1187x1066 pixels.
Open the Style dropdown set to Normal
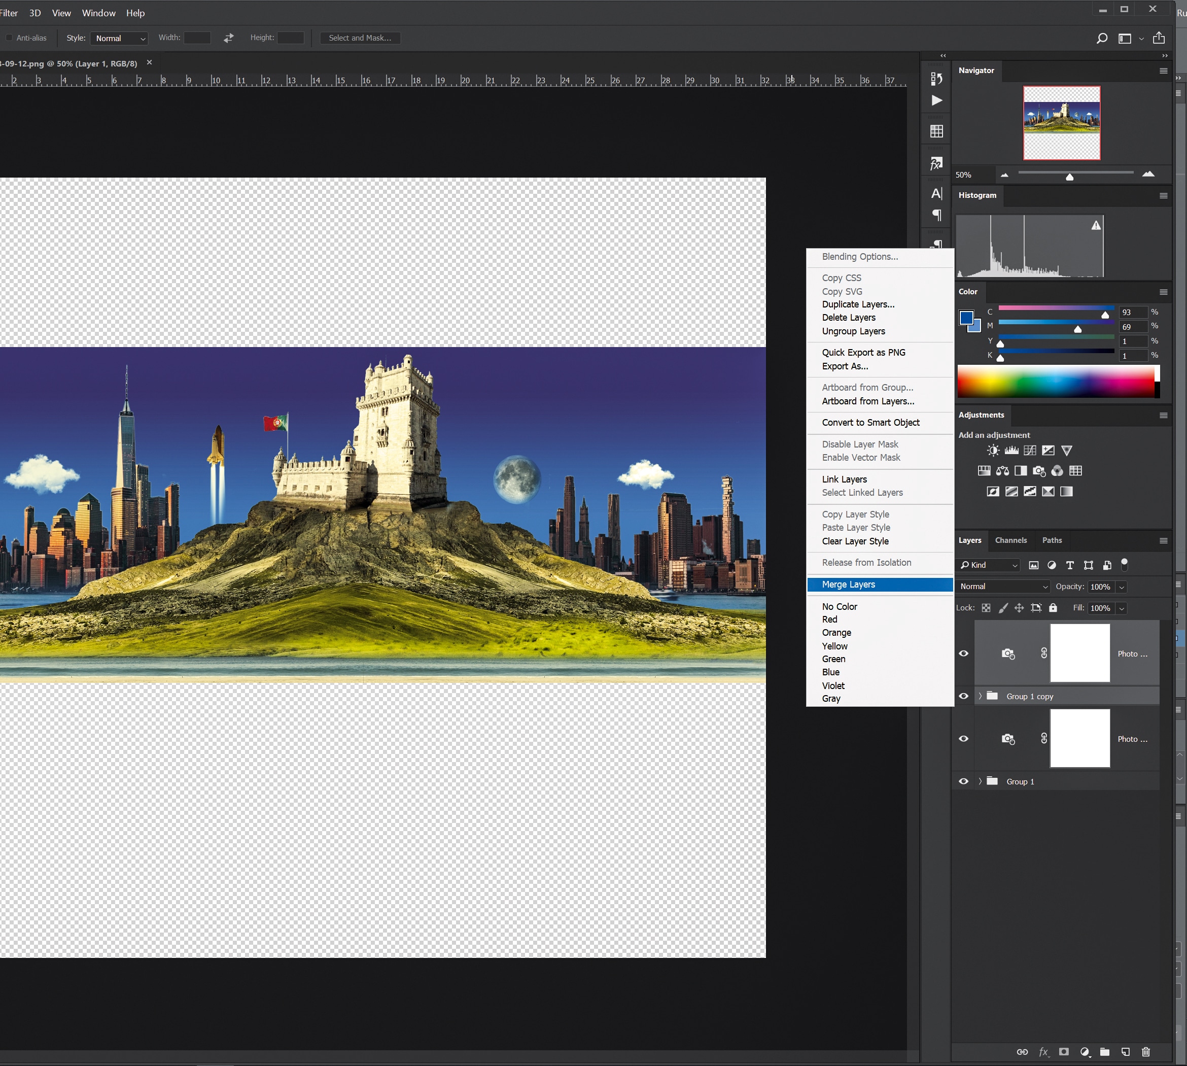pos(119,38)
